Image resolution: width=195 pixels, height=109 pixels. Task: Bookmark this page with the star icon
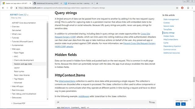coord(177,8)
